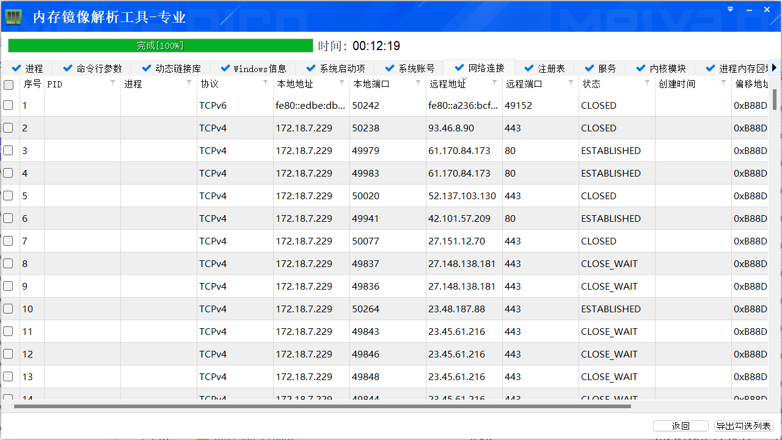Check the checkbox for row 12
The height and width of the screenshot is (440, 782).
tap(8, 354)
